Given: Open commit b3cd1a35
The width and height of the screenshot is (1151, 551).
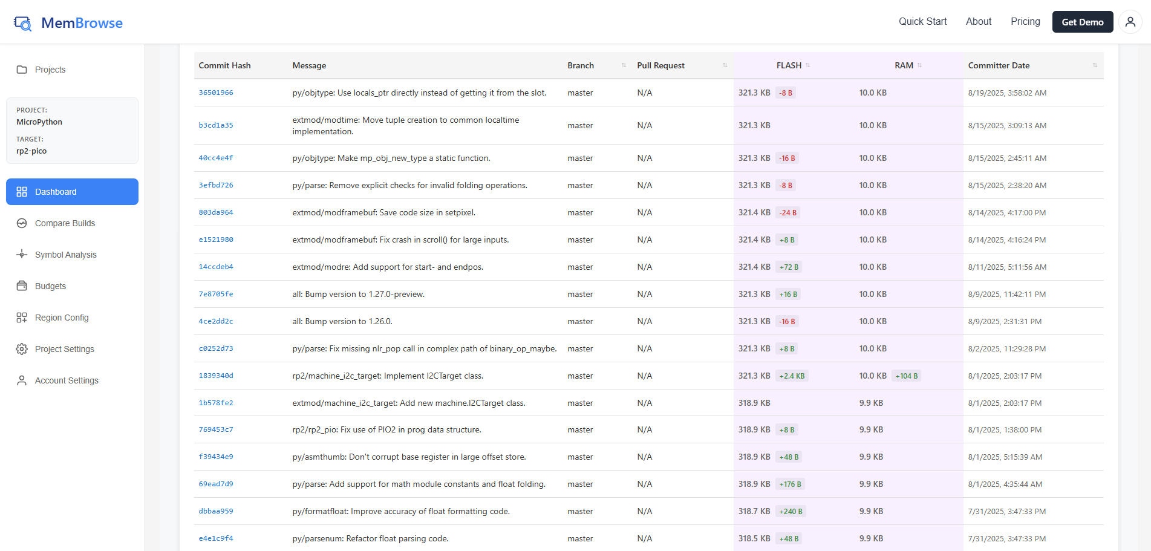Looking at the screenshot, I should [x=216, y=125].
